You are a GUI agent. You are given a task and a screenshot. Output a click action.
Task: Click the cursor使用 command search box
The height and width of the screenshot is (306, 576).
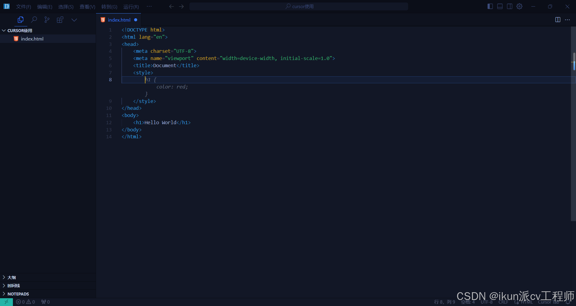(x=299, y=6)
